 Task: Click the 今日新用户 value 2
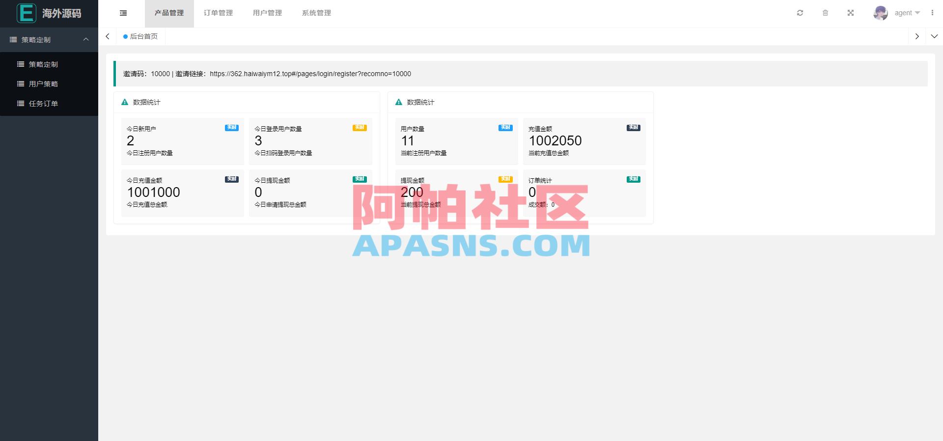pyautogui.click(x=130, y=141)
